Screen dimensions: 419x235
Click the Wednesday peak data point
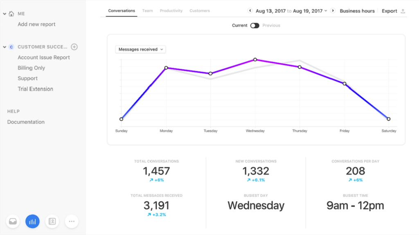click(x=255, y=60)
